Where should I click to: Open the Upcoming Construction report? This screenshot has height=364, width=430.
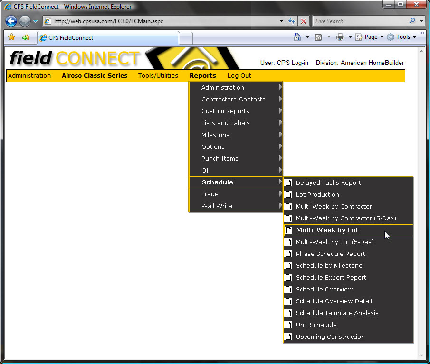click(x=348, y=337)
